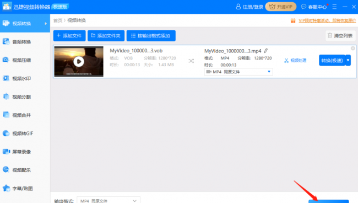The image size is (358, 203).
Task: Open the bottom 输出格式 dropdown
Action: coord(109,200)
